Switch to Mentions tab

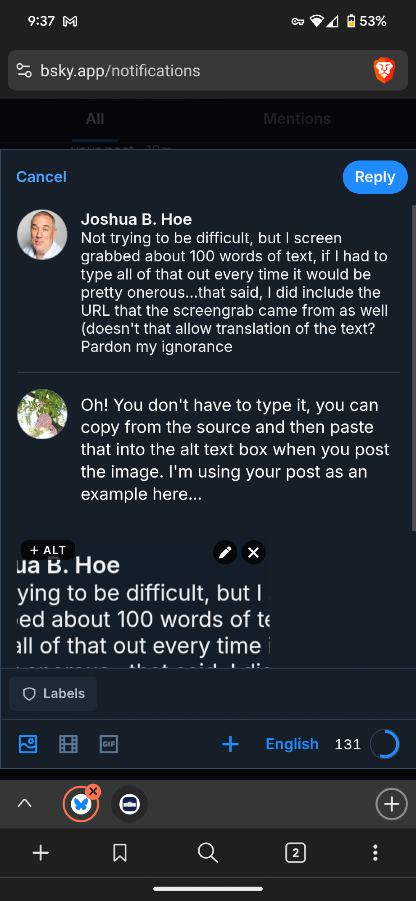click(297, 119)
